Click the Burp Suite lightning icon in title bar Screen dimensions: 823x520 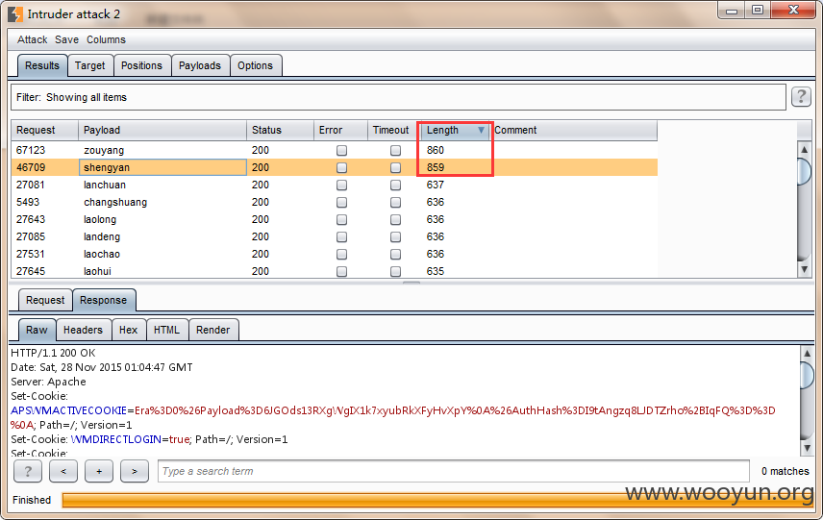click(15, 14)
